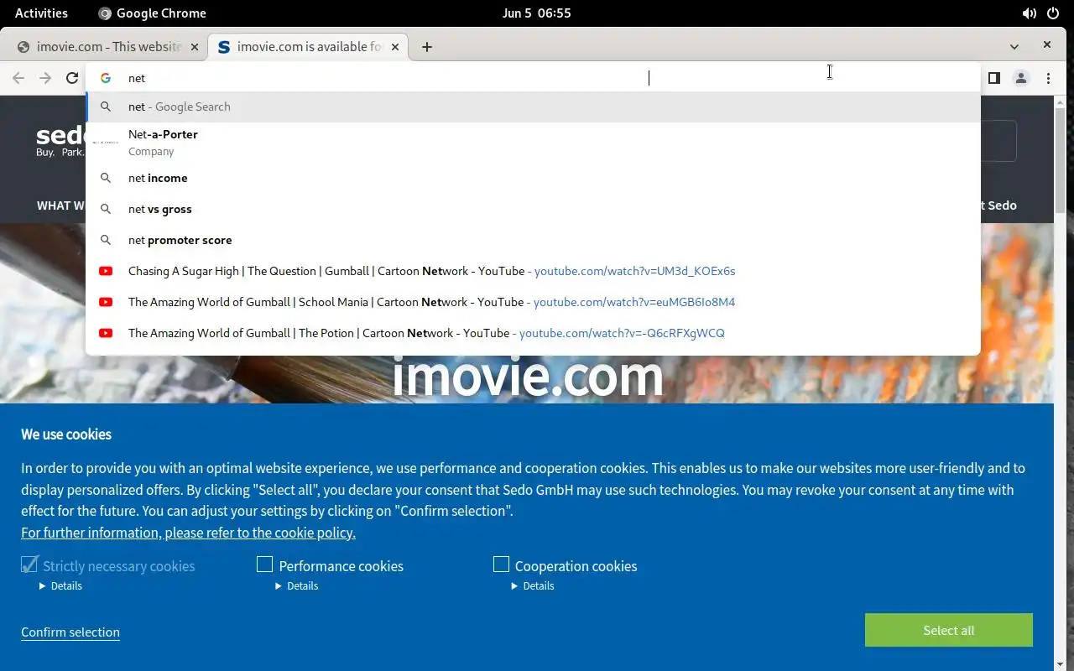Open a new tab with plus button
The image size is (1074, 671).
coord(427,47)
